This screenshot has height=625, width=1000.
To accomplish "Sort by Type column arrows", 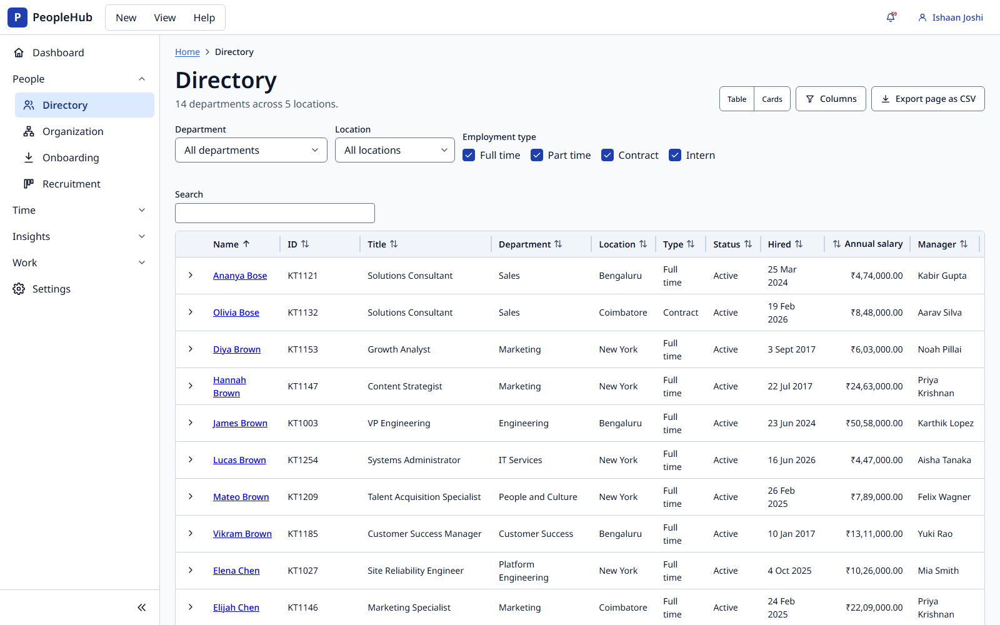I will point(691,244).
